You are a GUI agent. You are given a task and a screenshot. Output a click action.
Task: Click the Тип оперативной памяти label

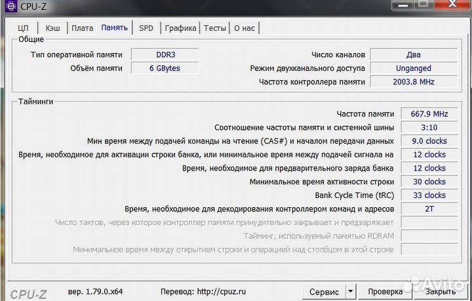click(77, 55)
